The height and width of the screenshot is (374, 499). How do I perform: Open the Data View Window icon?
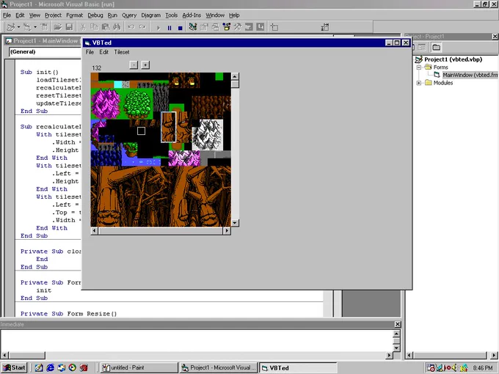(x=249, y=27)
